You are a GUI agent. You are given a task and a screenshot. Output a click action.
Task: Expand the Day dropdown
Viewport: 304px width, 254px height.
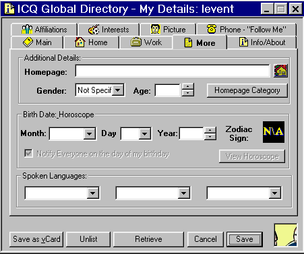coord(144,134)
